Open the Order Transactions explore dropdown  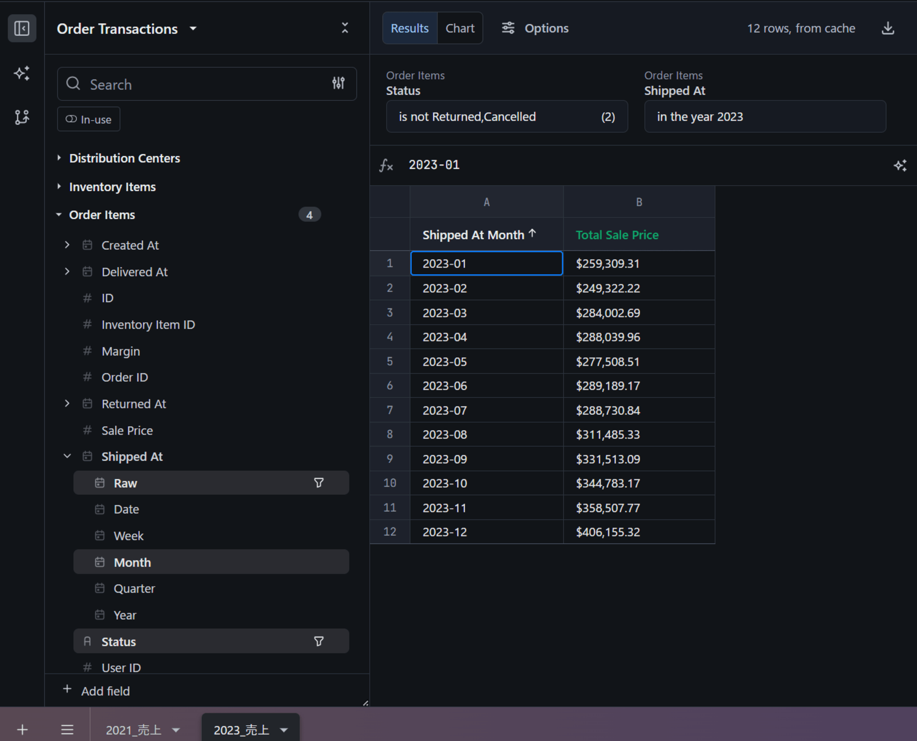click(x=193, y=28)
